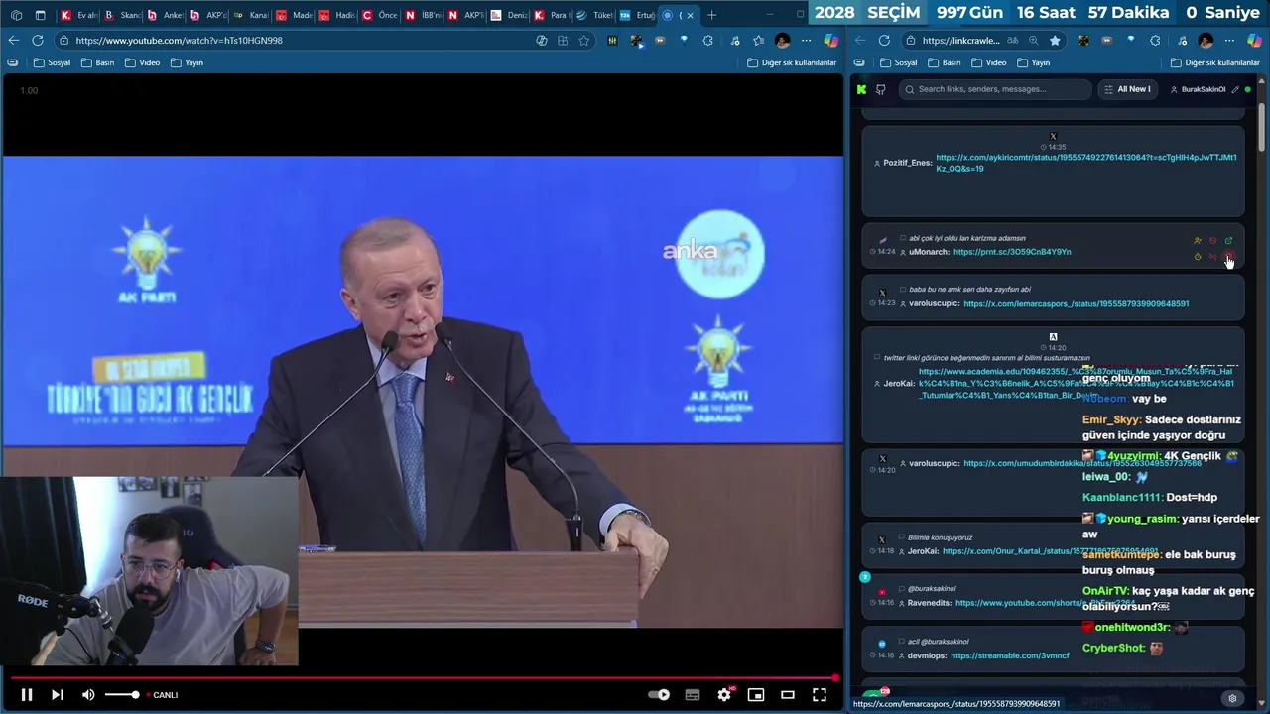1270x714 pixels.
Task: Edit username with pencil icon
Action: click(1235, 89)
